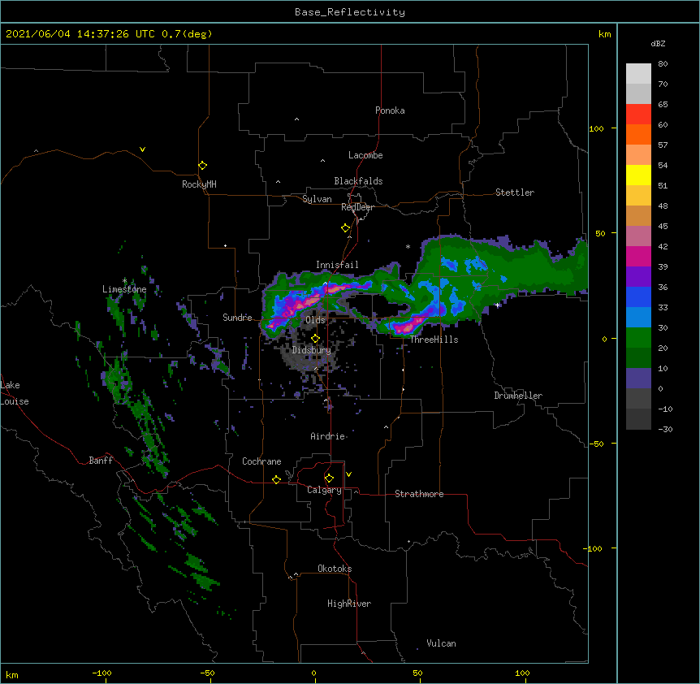Click the yellow V marker northwest of RockyMH
Screen dimensions: 700x684
point(142,149)
